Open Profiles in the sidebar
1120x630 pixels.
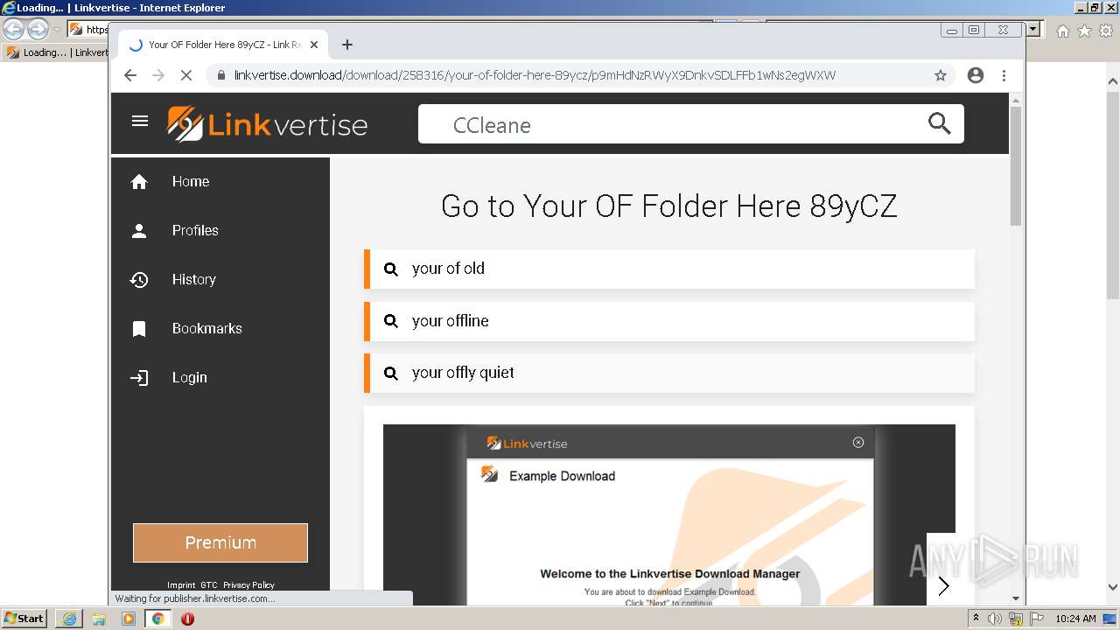coord(195,230)
